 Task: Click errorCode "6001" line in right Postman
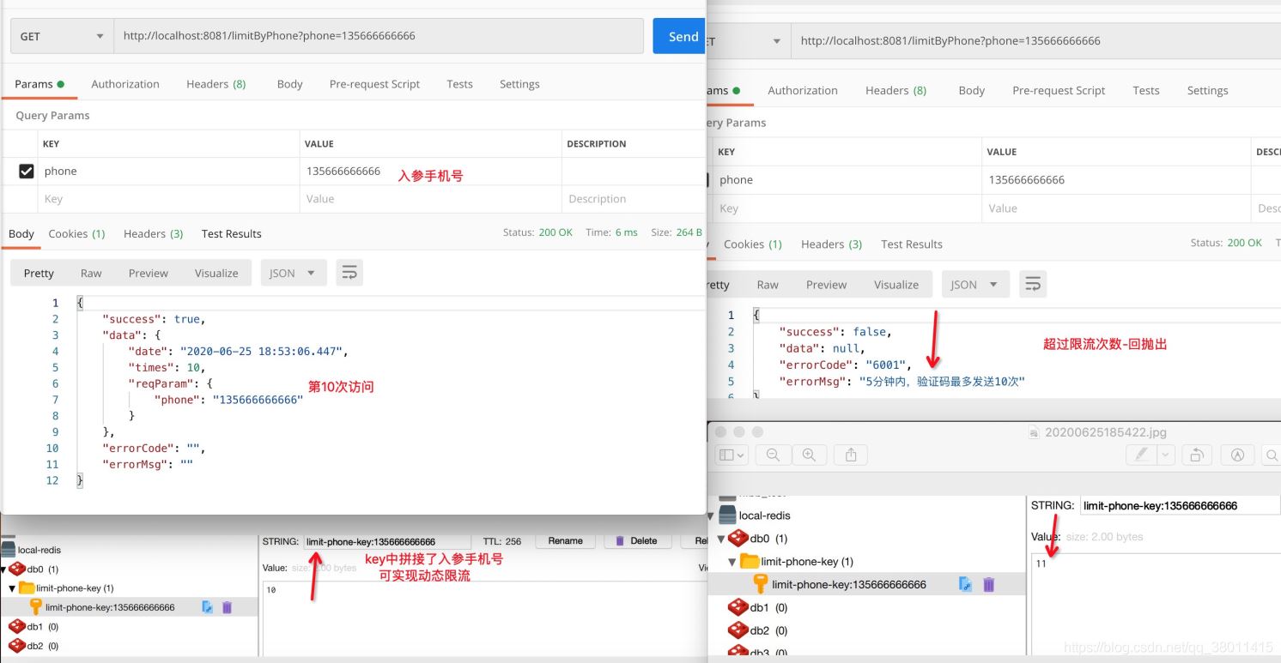tap(845, 365)
